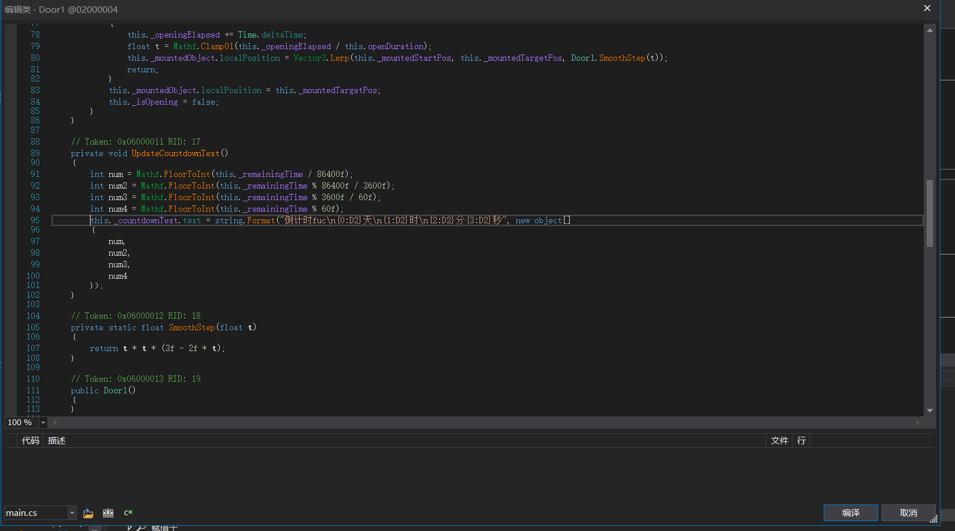Click Mathf.FloorToInt on line 91
This screenshot has height=531, width=955.
pos(174,174)
